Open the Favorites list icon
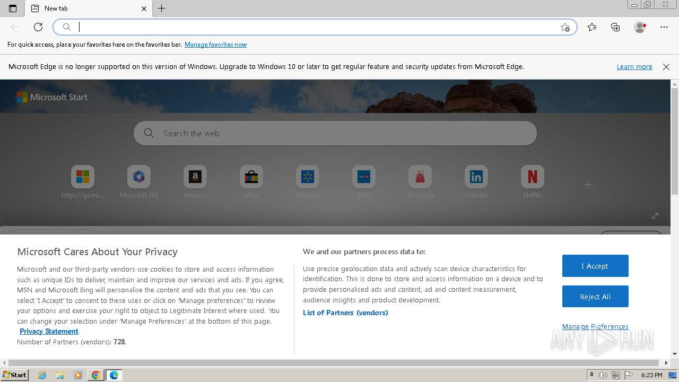The height and width of the screenshot is (382, 679). click(592, 27)
